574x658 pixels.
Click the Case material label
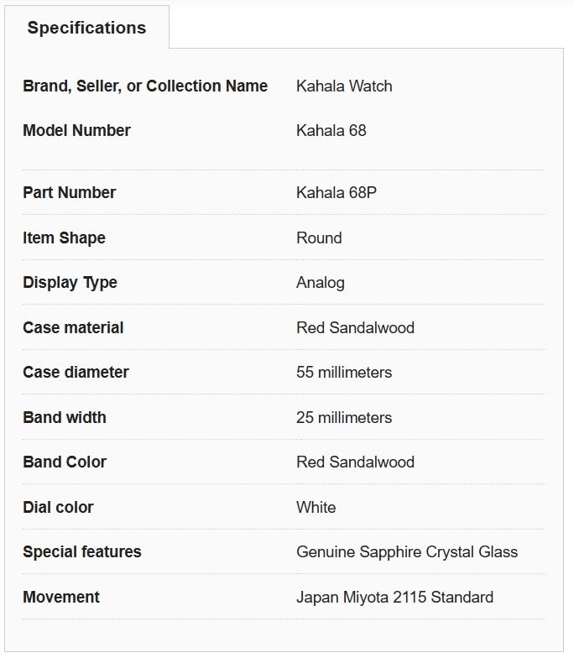click(x=73, y=327)
